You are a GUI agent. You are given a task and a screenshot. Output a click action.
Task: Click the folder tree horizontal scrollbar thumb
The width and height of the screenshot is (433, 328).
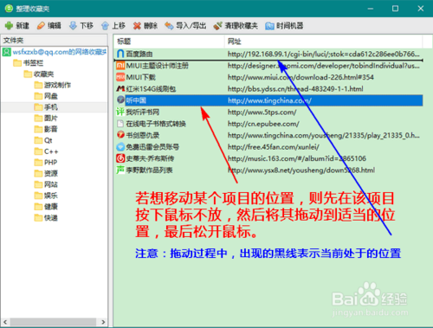tap(53, 322)
